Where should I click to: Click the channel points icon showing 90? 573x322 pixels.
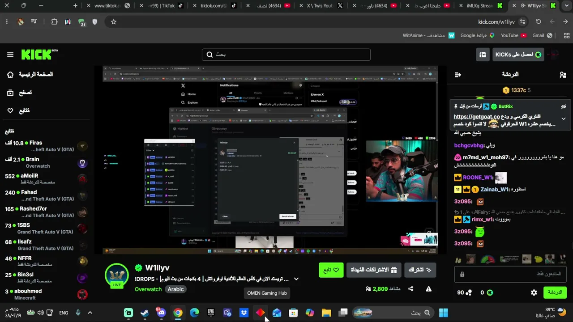click(x=469, y=292)
